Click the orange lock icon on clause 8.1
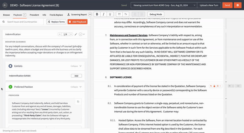The height and width of the screenshot is (133, 244). click(214, 86)
